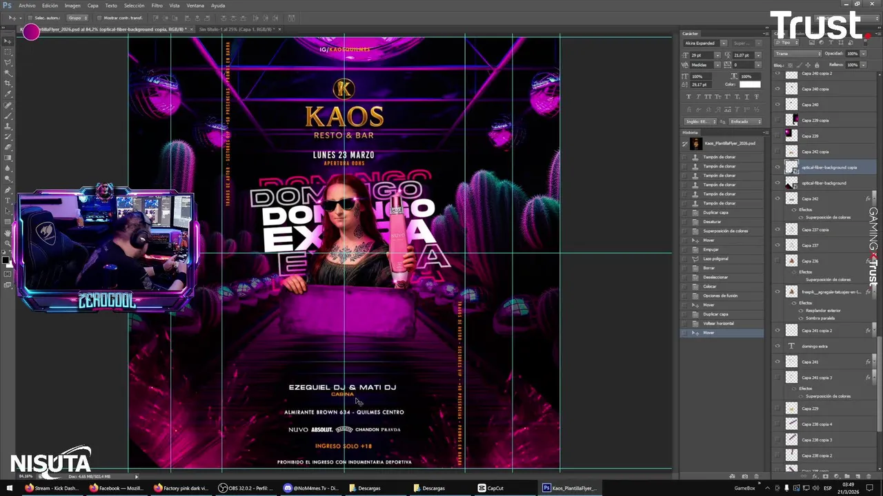Open the 29 pt font size dropdown
The image size is (883, 496).
[717, 56]
